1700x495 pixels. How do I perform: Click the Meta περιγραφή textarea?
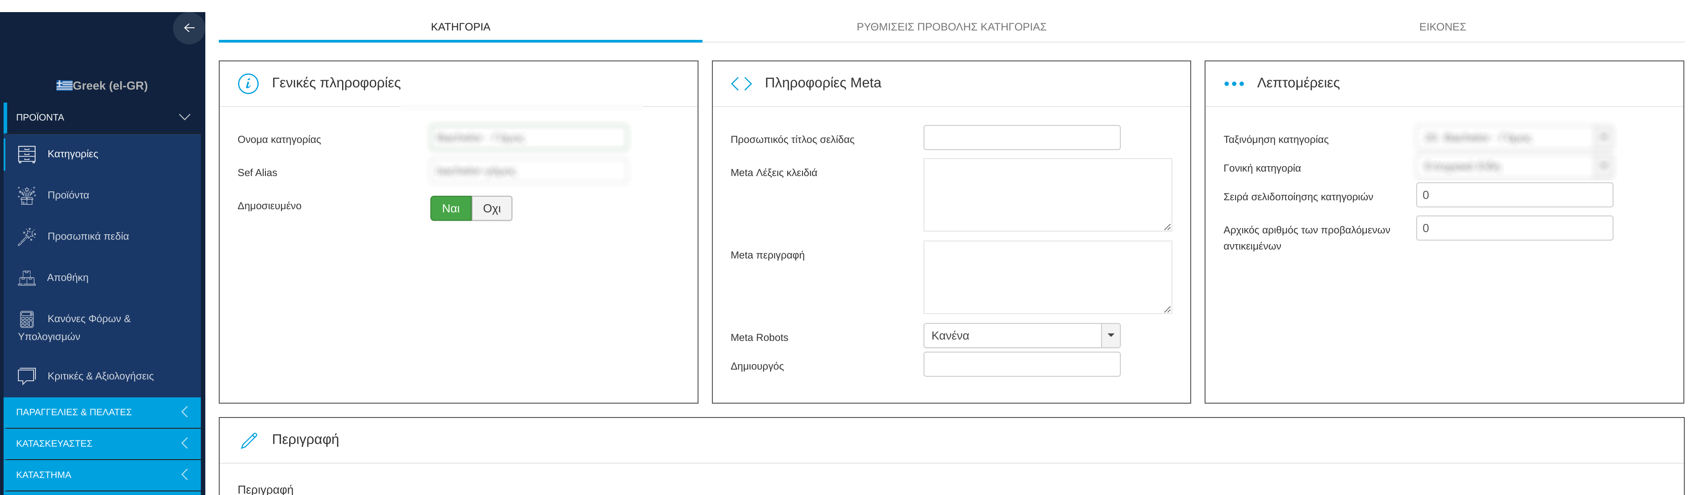tap(1047, 277)
